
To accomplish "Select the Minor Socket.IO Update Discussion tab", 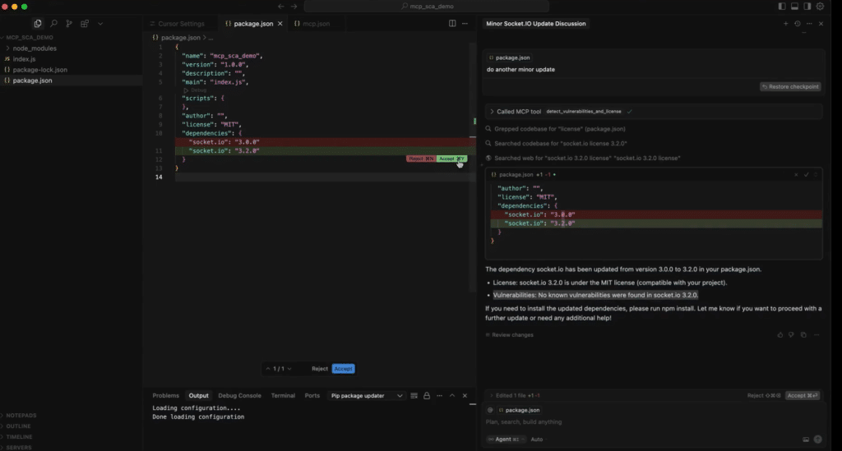I will 536,24.
